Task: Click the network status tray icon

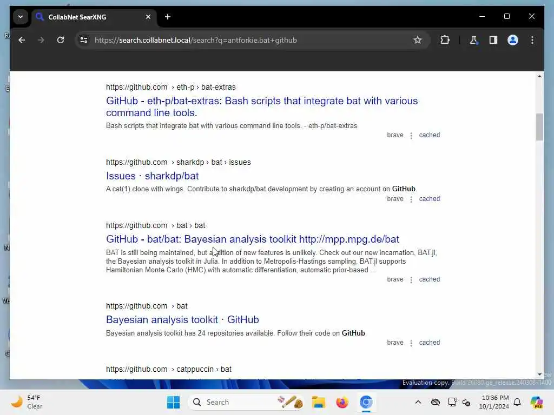Action: (x=452, y=402)
